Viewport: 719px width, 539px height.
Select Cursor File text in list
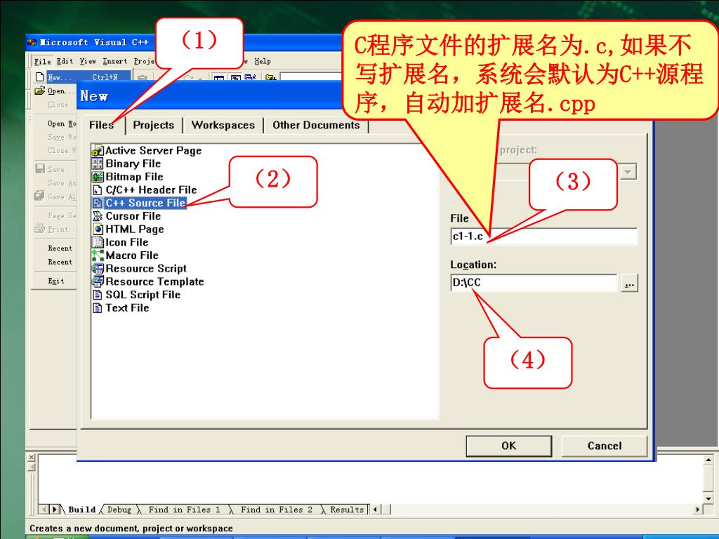pos(133,216)
